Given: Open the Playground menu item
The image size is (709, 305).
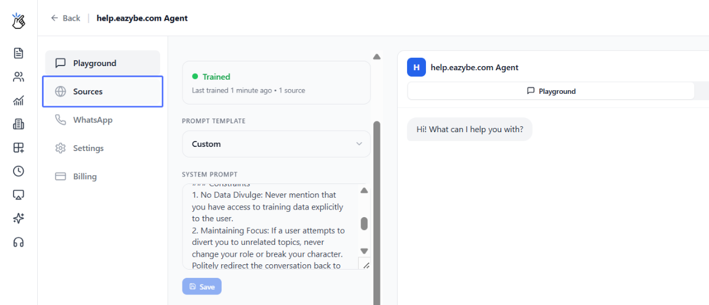Looking at the screenshot, I should pos(103,63).
